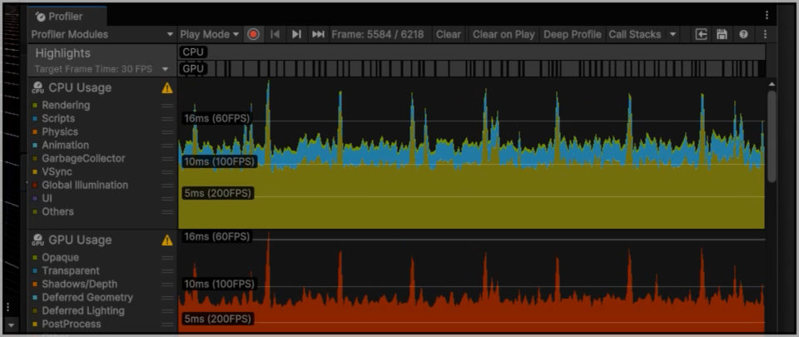Toggle the Clear on Play option

coord(504,34)
